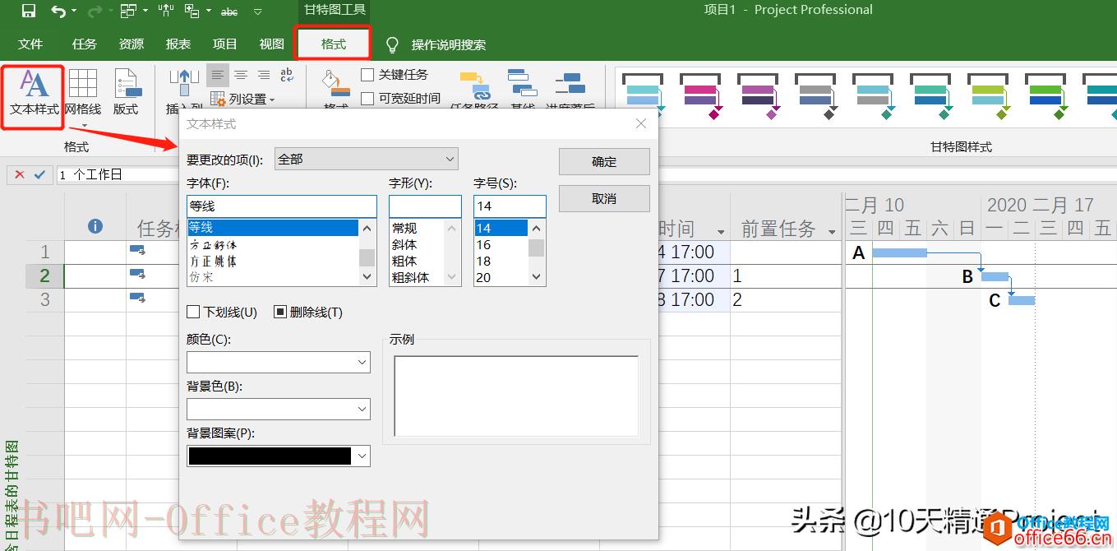Open the 网格线 gridlines tool
Image resolution: width=1117 pixels, height=551 pixels.
click(83, 92)
